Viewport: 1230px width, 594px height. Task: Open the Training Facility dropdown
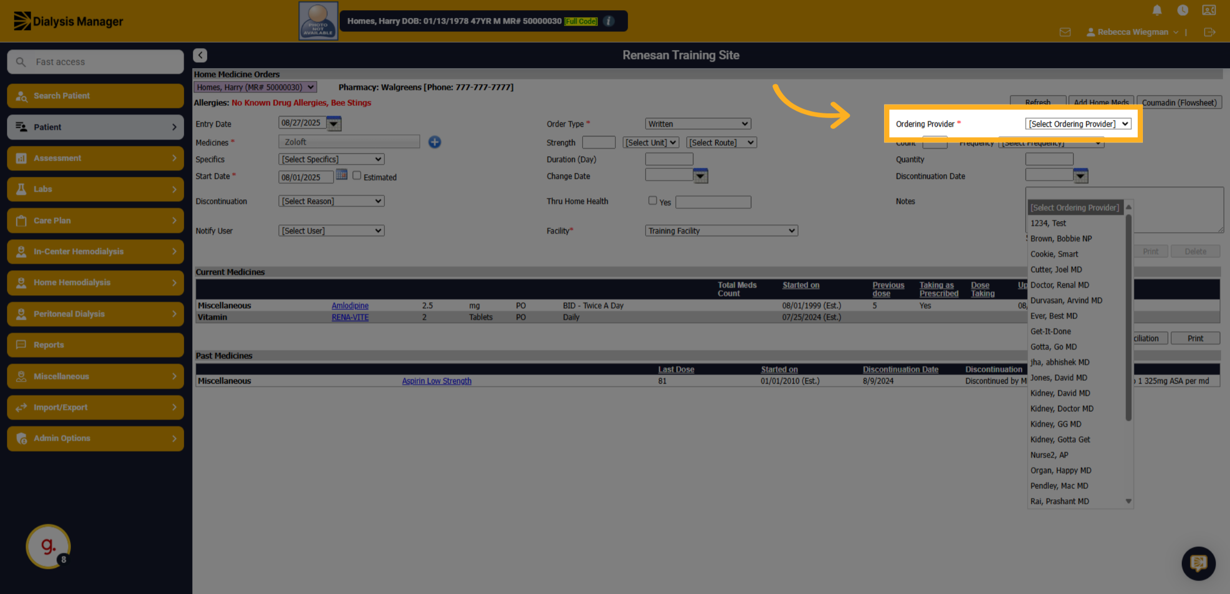[x=722, y=231]
